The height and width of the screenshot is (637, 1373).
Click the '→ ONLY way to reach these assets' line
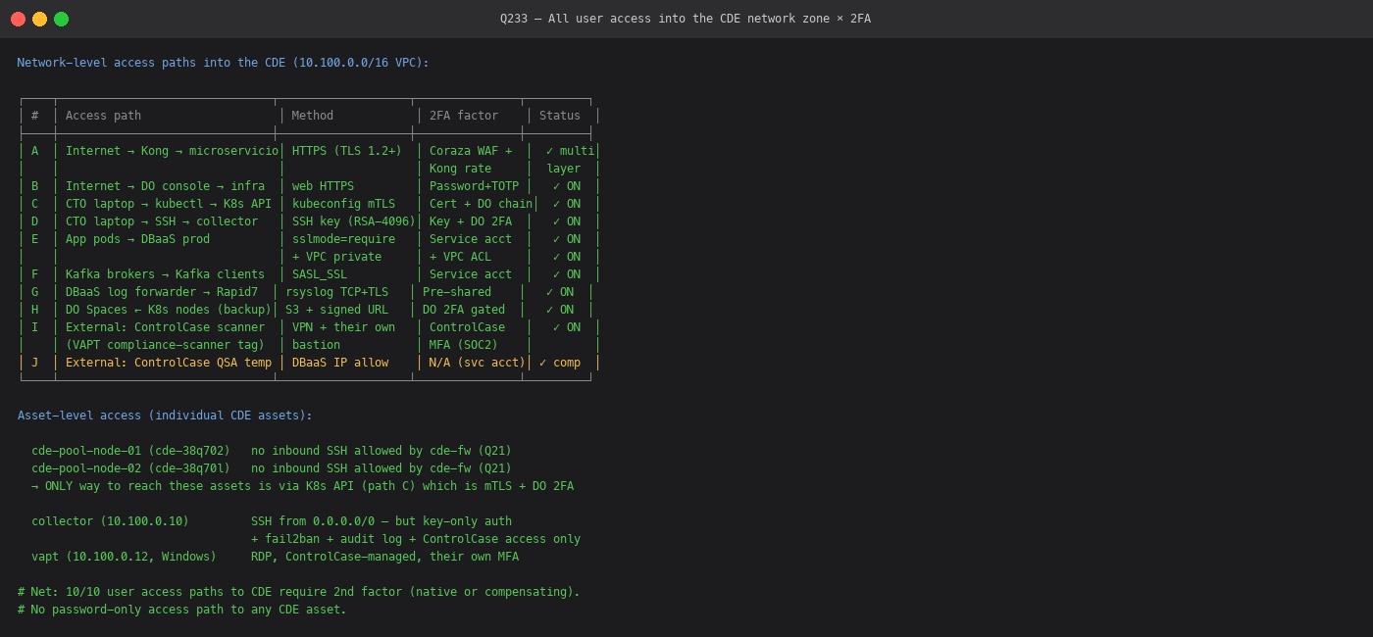[302, 486]
